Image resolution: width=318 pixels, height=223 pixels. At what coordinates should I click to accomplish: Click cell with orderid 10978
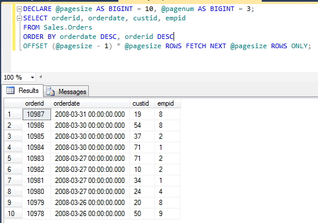37,214
